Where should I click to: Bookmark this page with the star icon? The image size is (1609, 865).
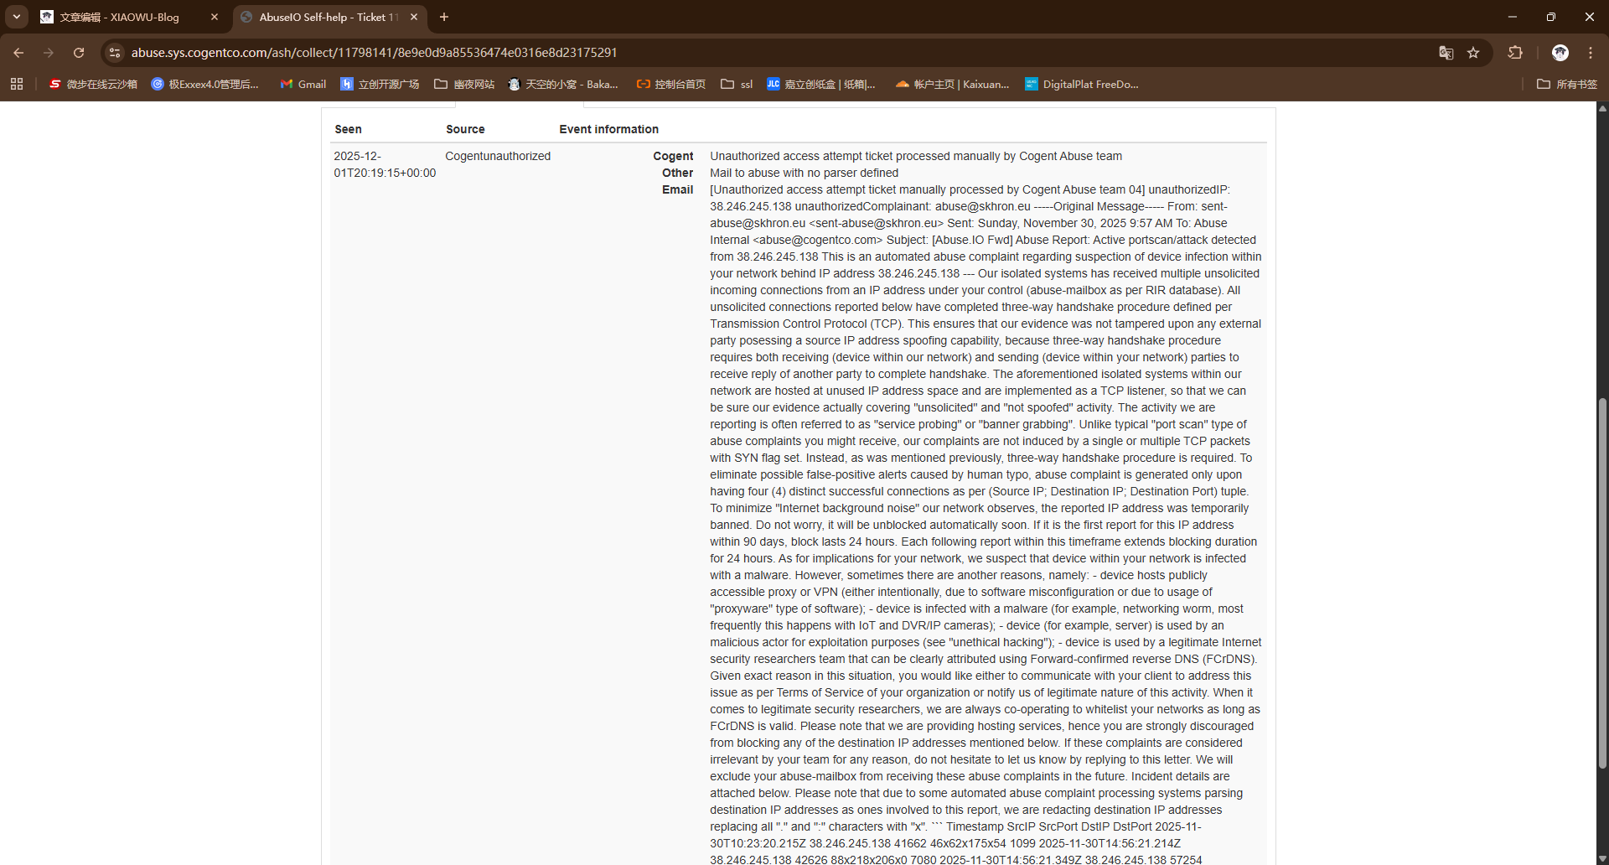pos(1473,53)
